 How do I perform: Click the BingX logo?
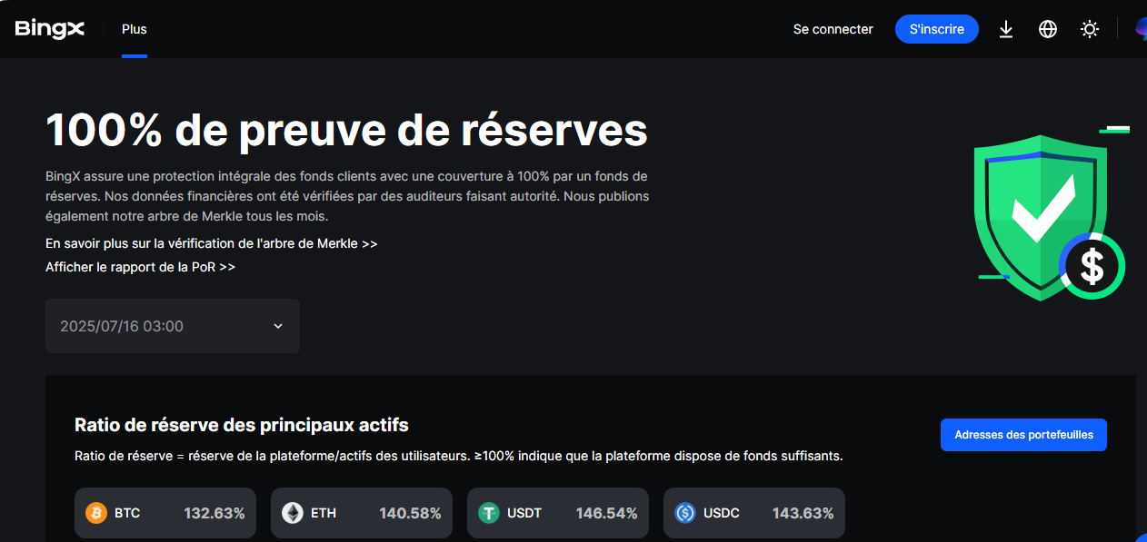click(50, 28)
